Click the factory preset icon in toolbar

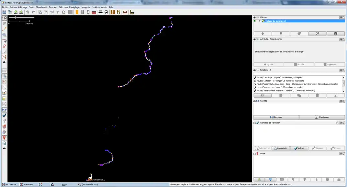point(132,12)
